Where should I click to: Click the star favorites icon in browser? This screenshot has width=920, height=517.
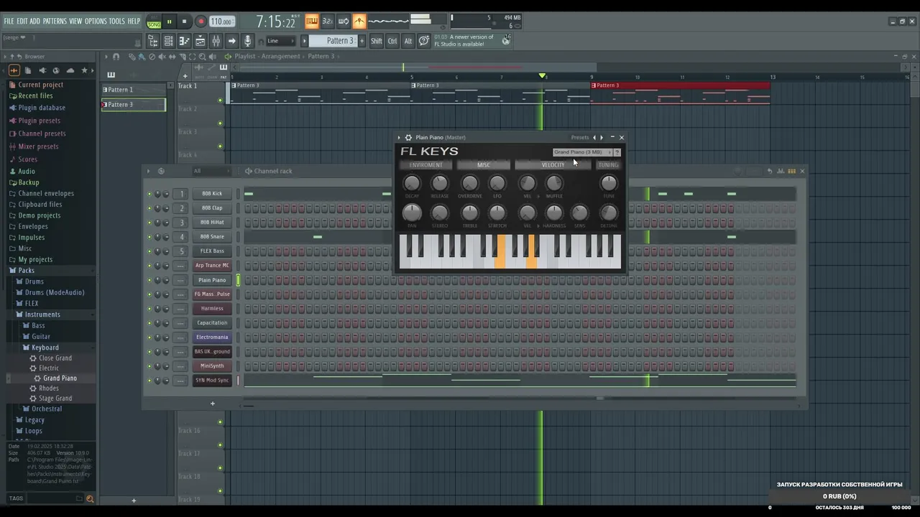(x=84, y=70)
